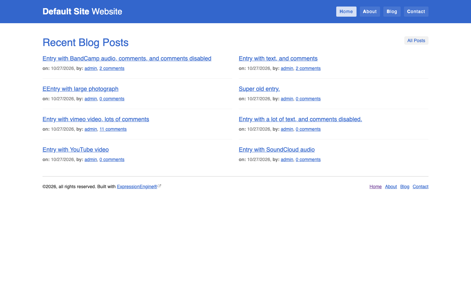Viewport: 471px width, 294px height.
Task: Click admin author under YouTube video entry
Action: coord(91,159)
